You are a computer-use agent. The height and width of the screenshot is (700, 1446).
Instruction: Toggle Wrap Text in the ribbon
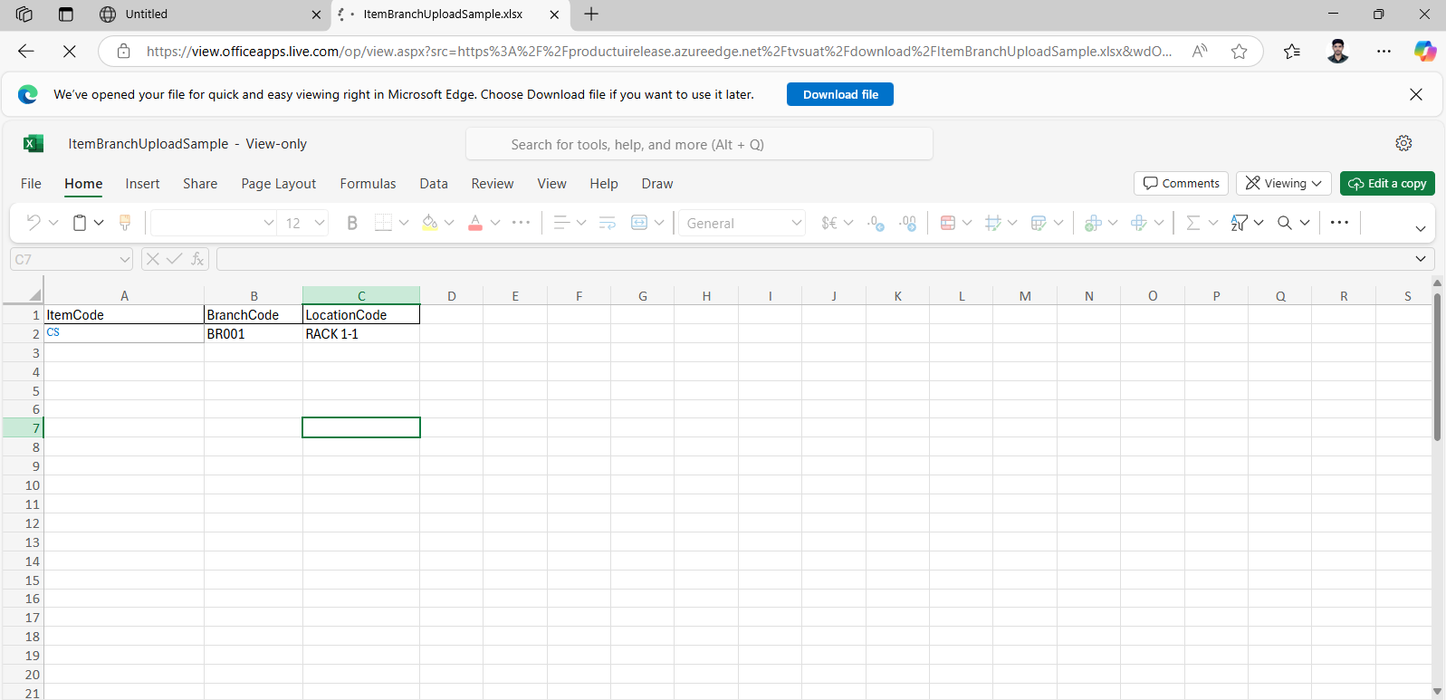[x=607, y=223]
